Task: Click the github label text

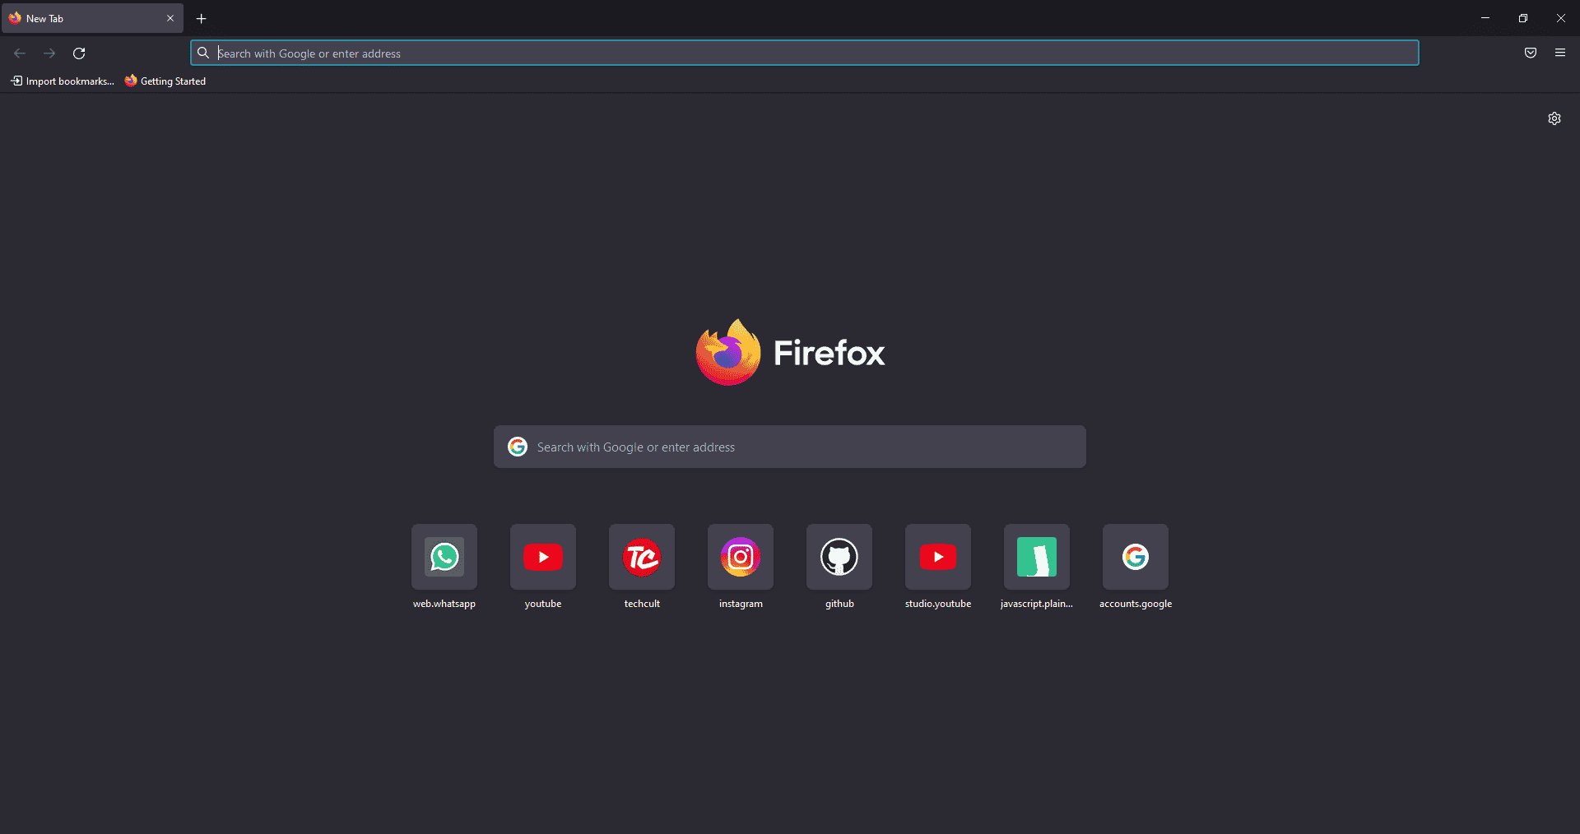Action: [x=839, y=604]
